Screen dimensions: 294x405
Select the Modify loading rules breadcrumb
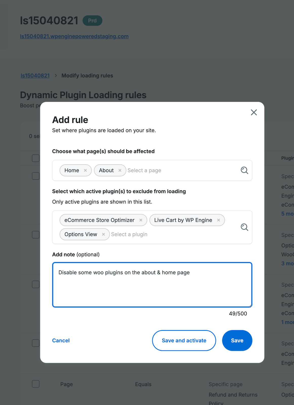tap(87, 75)
